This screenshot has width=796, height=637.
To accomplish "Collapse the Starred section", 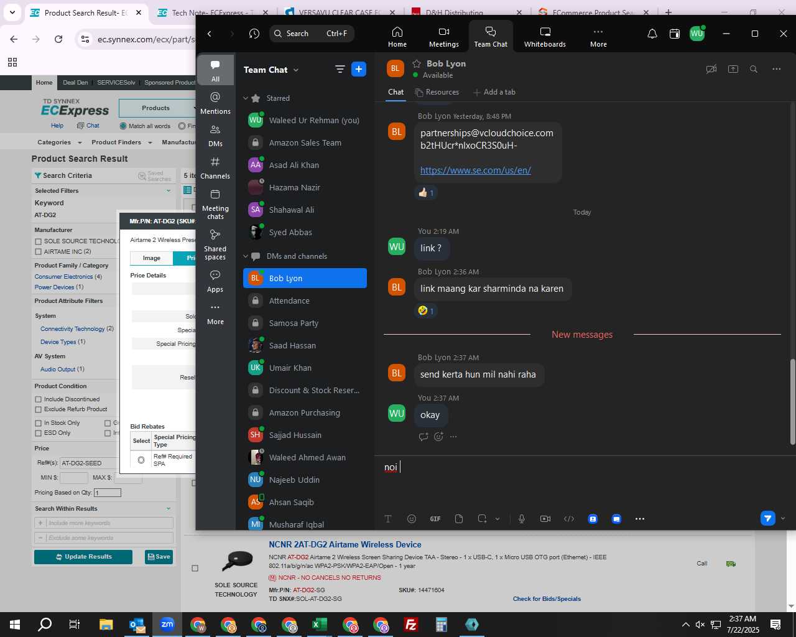I will point(246,98).
